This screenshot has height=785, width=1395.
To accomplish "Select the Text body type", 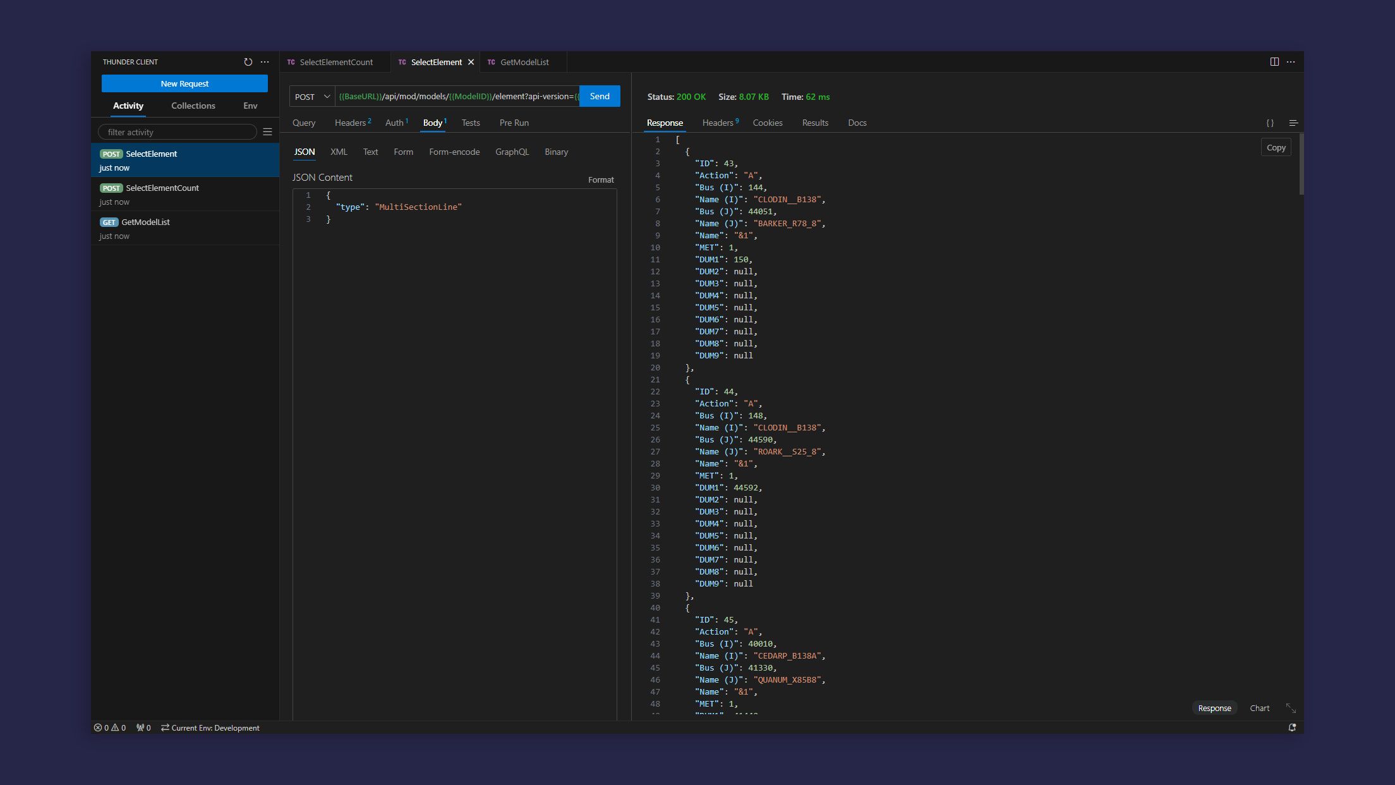I will click(370, 152).
